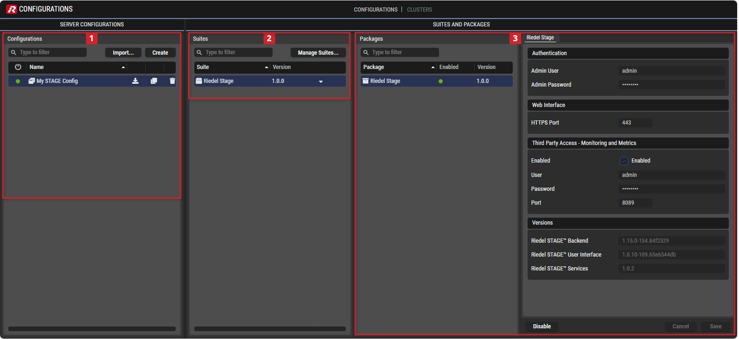The image size is (739, 339).
Task: Click the Web Interface section header
Action: [628, 105]
